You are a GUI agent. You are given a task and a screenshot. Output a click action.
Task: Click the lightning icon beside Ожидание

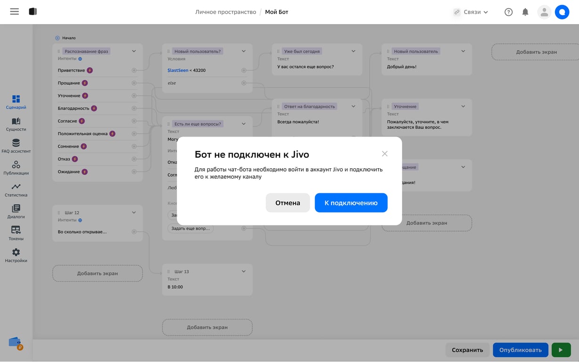(x=84, y=172)
